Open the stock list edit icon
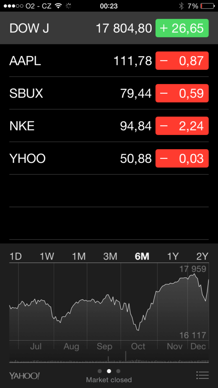Viewport: 218px width, 388px height. [203, 375]
